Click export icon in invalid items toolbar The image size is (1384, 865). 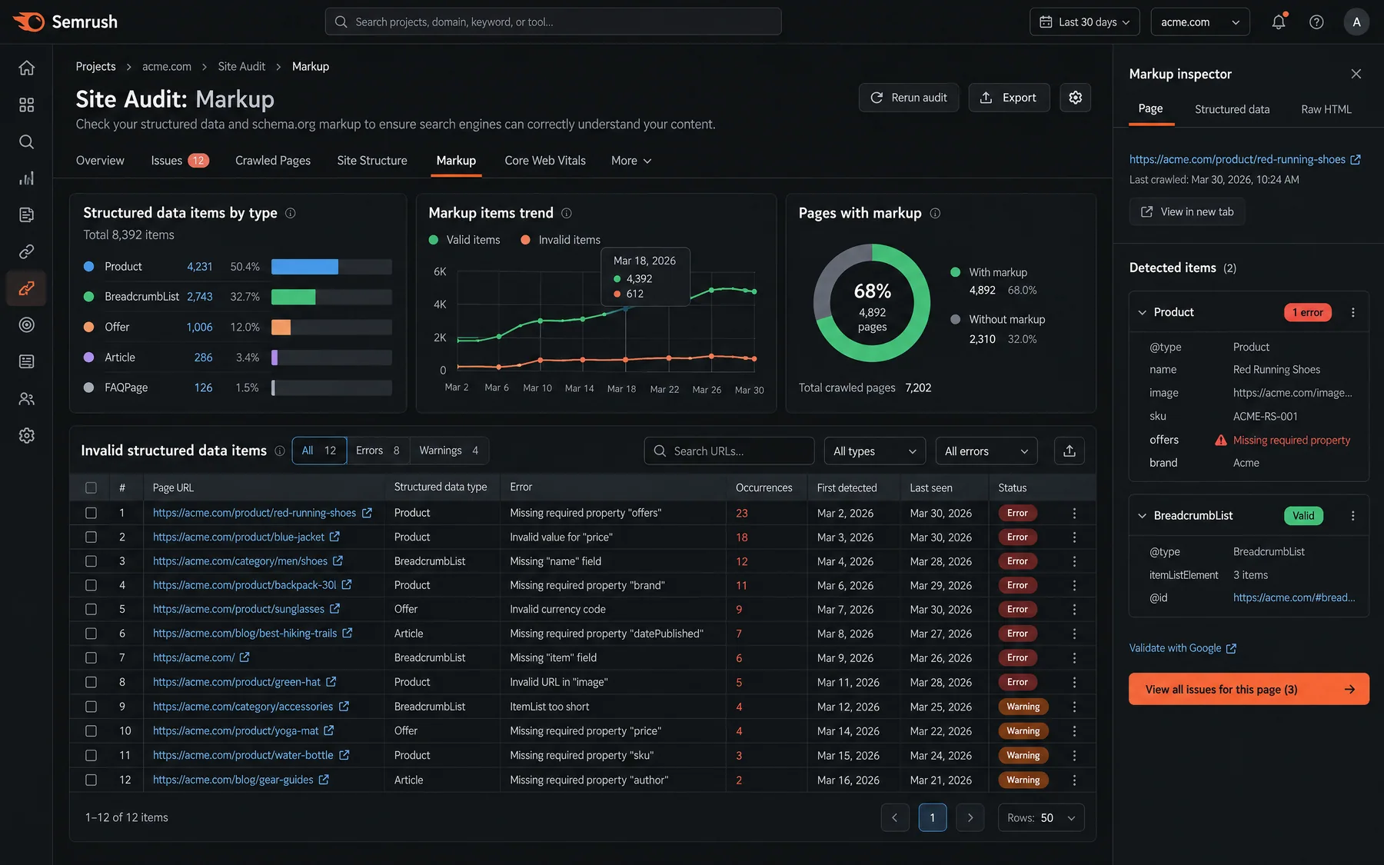click(1069, 451)
